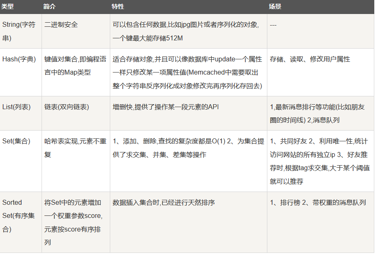
Task: Select the List(列表) type cell
Action: [x=21, y=113]
